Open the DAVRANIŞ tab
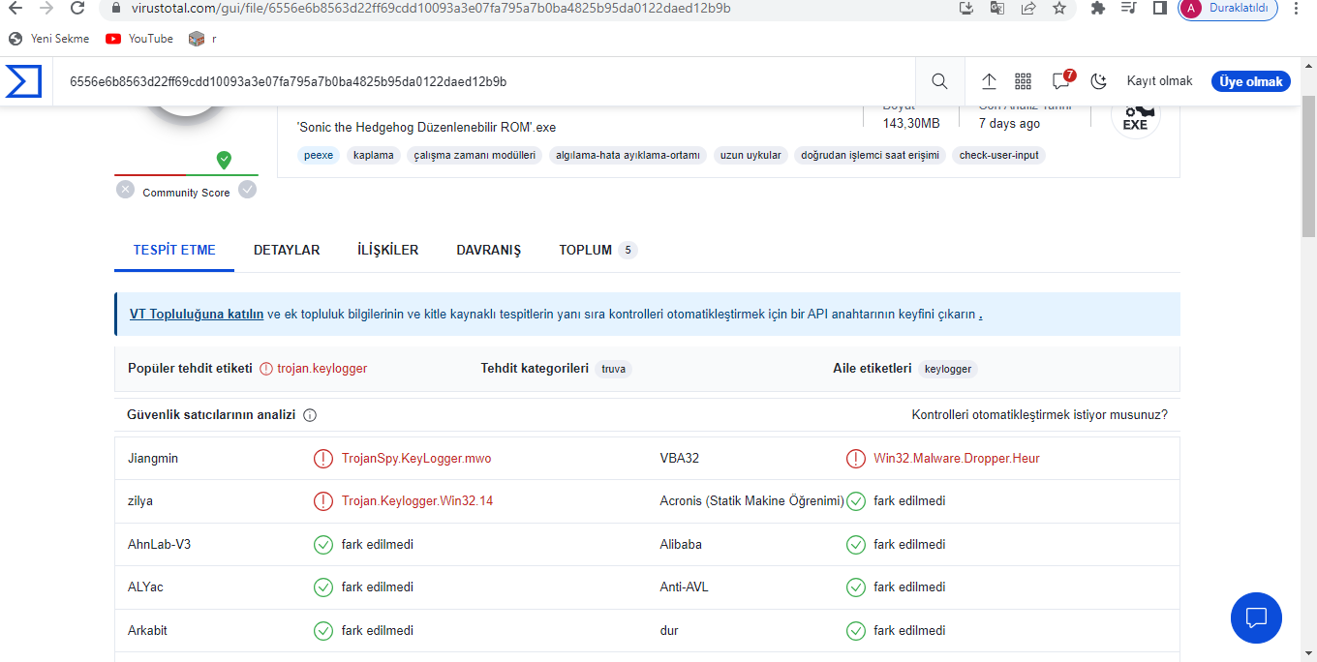The width and height of the screenshot is (1317, 662). (x=488, y=250)
